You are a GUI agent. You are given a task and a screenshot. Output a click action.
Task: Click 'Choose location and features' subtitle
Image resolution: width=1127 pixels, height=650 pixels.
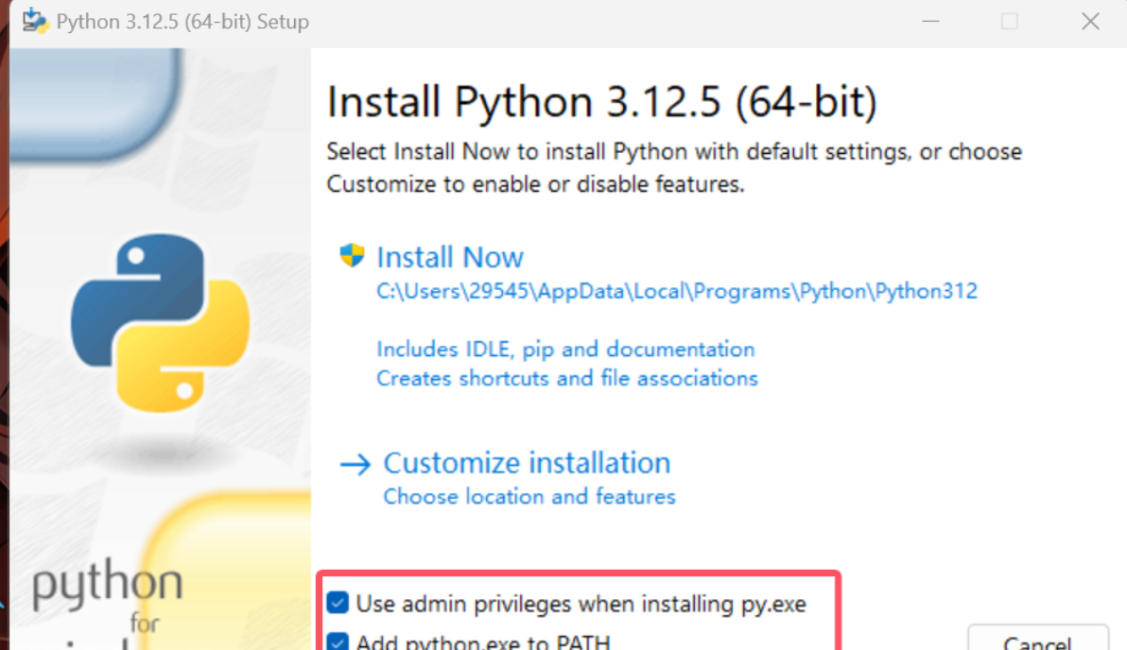point(529,497)
